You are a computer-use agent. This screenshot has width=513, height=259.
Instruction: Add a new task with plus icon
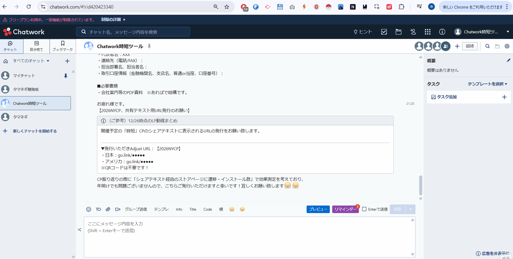coord(504,97)
